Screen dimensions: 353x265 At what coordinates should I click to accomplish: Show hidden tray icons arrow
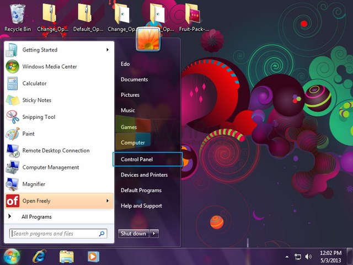[287, 257]
